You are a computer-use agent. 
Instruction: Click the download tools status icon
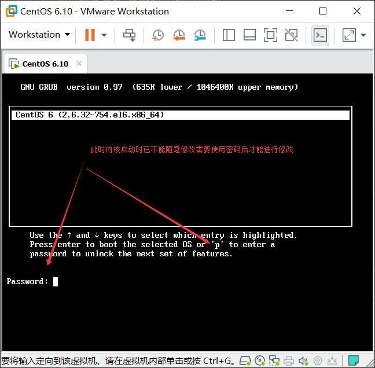332,360
